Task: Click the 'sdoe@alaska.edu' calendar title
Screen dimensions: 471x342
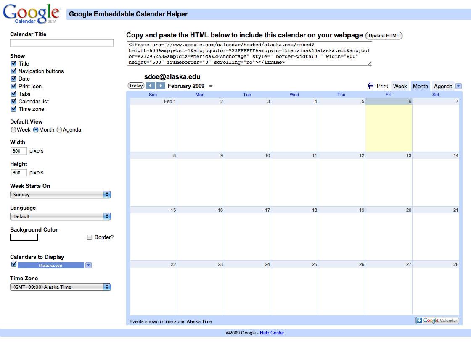Action: [x=172, y=76]
